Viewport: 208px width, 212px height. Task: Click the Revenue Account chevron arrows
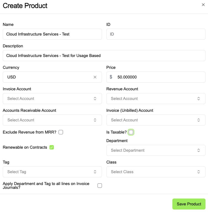pyautogui.click(x=199, y=99)
